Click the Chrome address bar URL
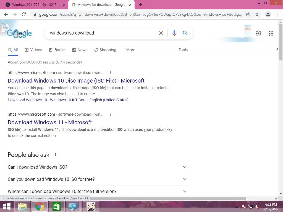283x212 pixels. (140, 14)
